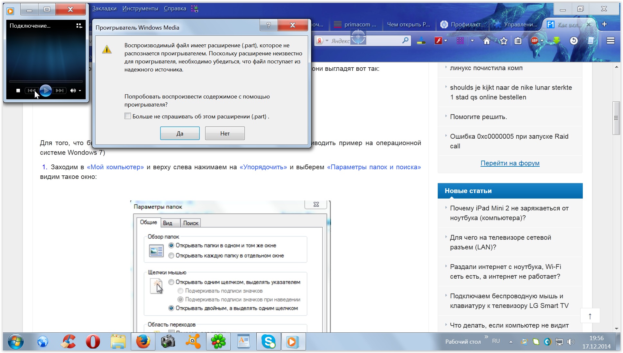623x353 pixels.
Task: Stop playback in Windows Media Player
Action: 18,91
